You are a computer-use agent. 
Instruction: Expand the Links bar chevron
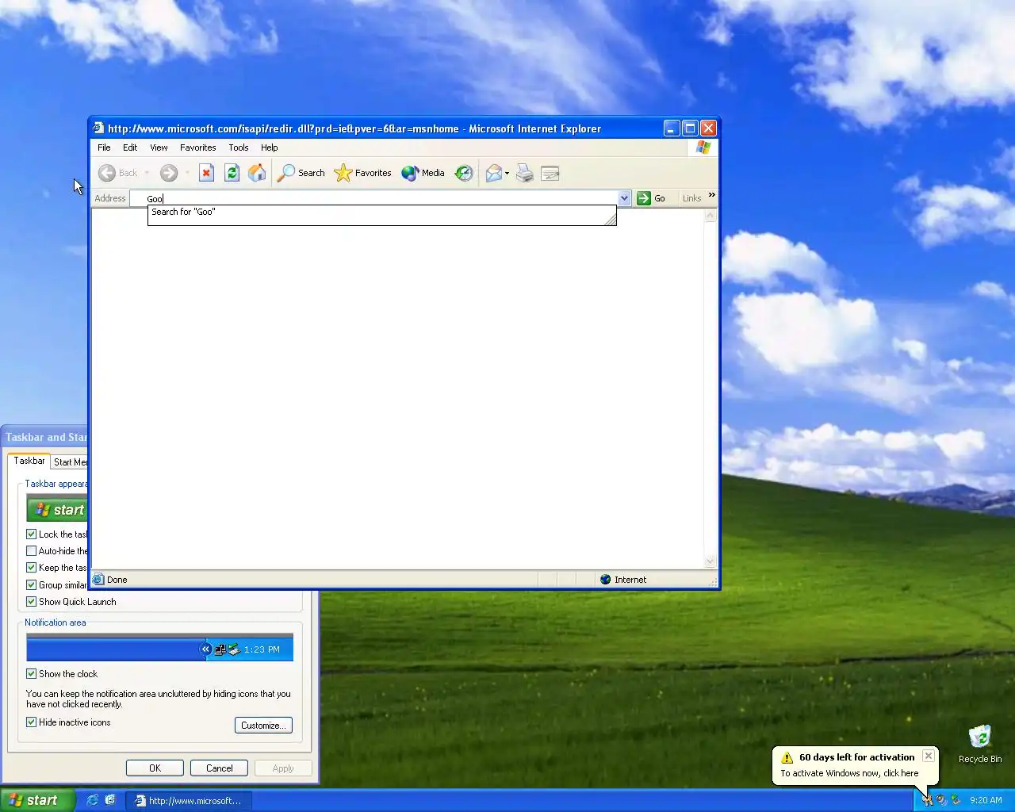pyautogui.click(x=711, y=195)
